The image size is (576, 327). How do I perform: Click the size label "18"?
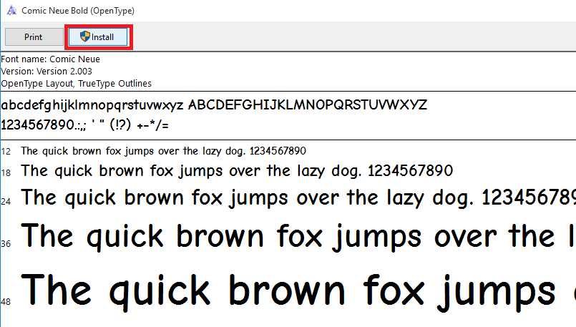coord(6,173)
